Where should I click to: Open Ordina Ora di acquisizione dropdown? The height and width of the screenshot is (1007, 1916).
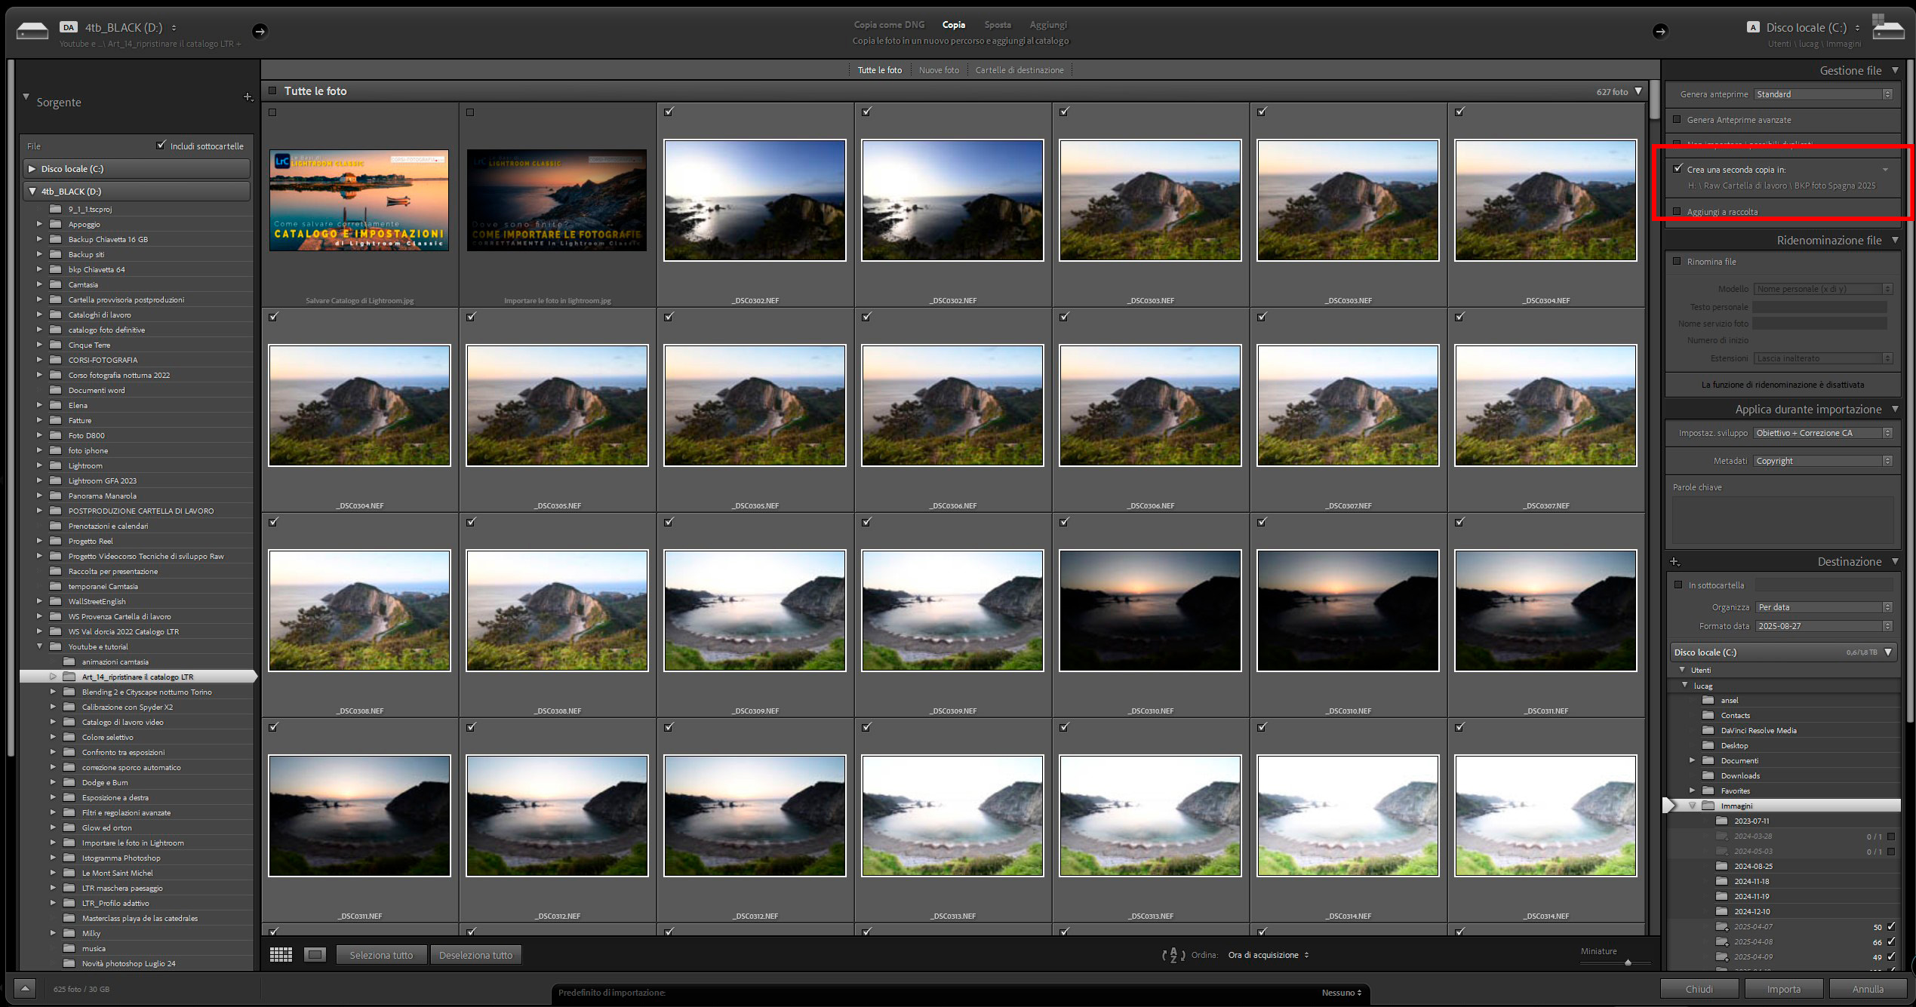click(1269, 955)
